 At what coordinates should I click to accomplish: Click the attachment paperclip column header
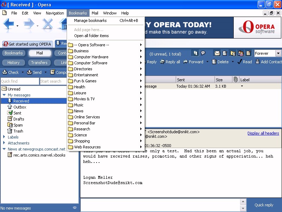[x=235, y=79]
